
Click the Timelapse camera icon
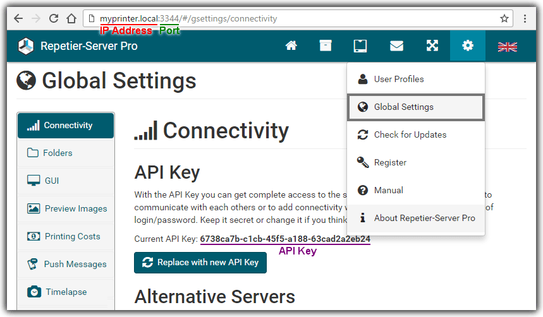[x=34, y=292]
